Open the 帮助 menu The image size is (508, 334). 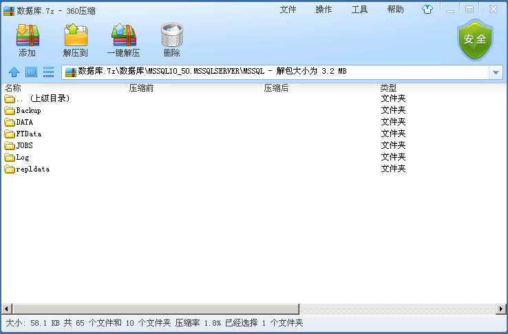click(x=395, y=10)
